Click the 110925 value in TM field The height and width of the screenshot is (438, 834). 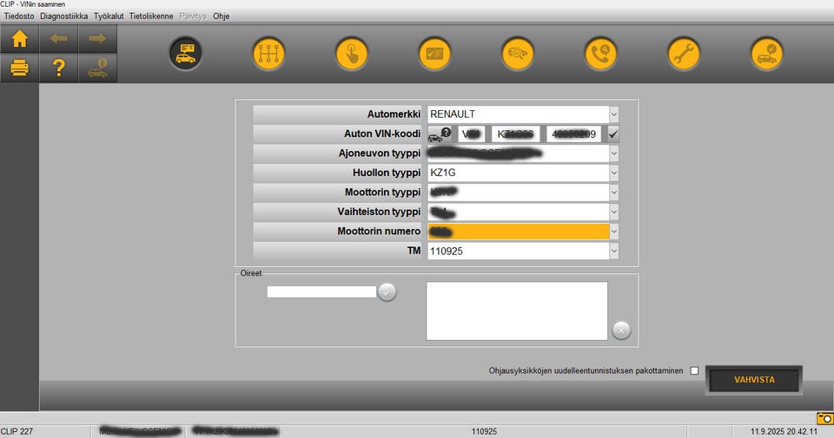(447, 252)
